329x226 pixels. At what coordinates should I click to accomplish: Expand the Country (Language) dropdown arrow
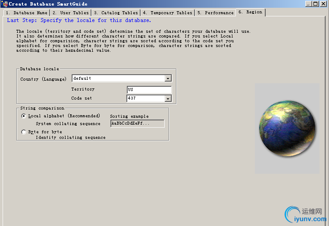(x=168, y=78)
